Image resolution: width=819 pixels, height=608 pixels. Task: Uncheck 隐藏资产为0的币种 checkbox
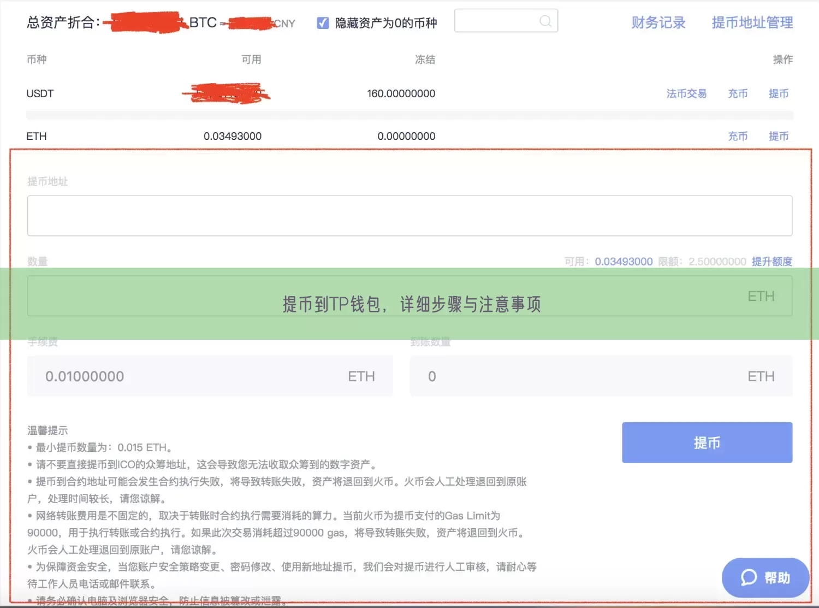click(323, 23)
